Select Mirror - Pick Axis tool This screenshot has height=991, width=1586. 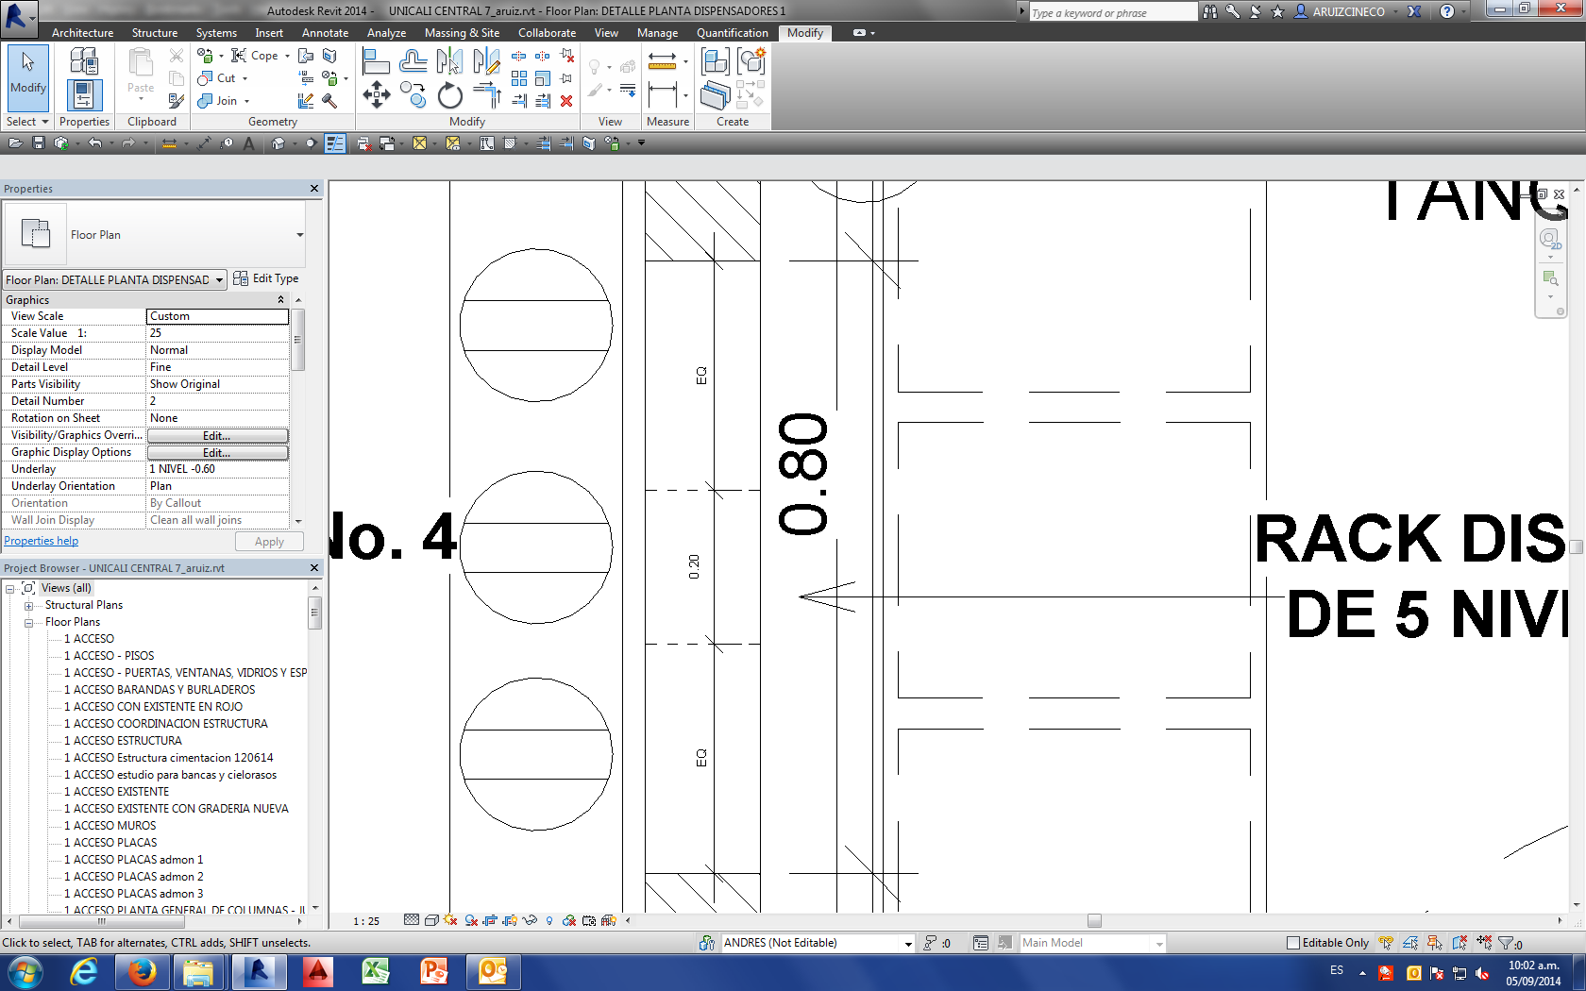click(449, 62)
